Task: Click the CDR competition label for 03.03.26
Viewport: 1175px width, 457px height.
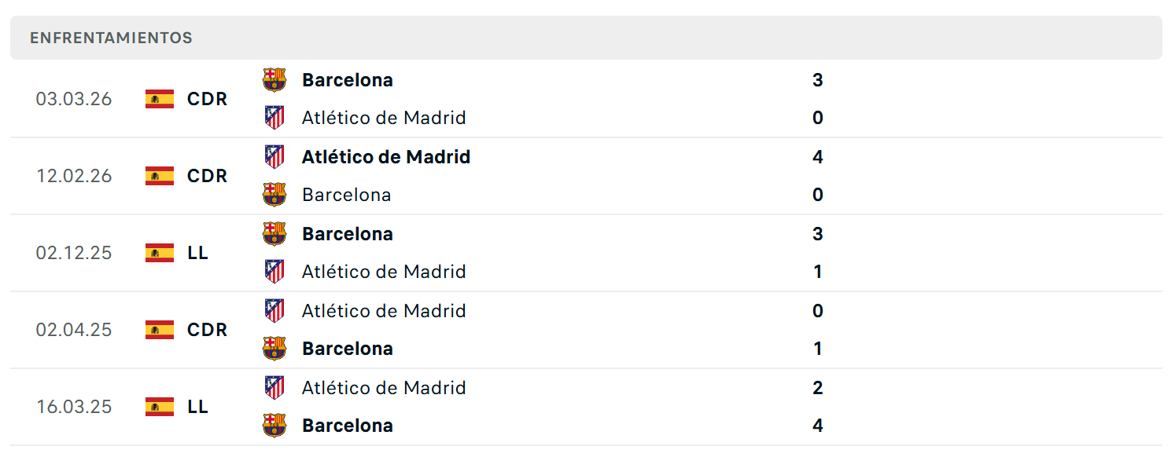Action: 208,99
